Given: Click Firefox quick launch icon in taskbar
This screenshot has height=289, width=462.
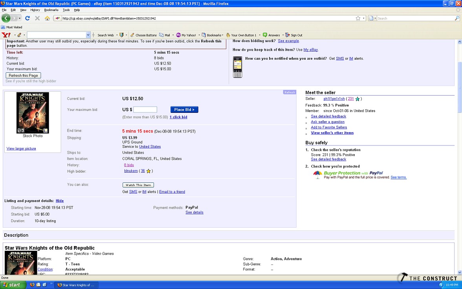Looking at the screenshot, I should pos(32,285).
